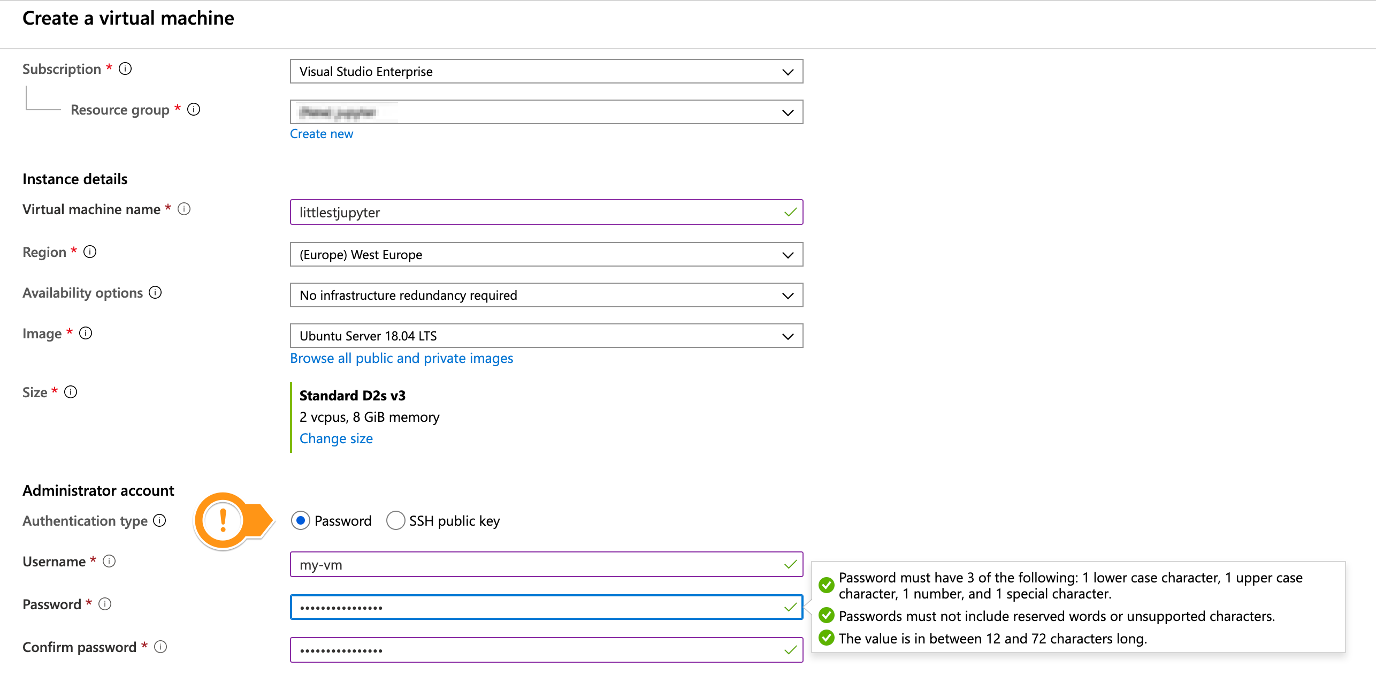Click the Authentication type info icon
1376x682 pixels.
pyautogui.click(x=159, y=520)
